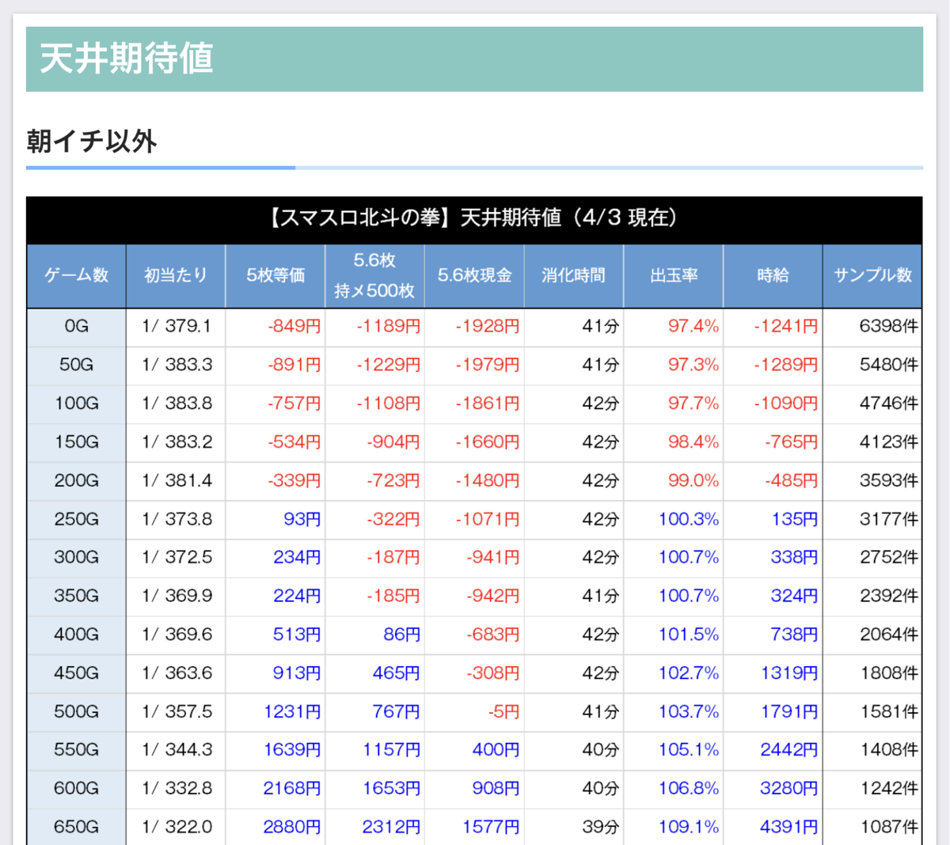Select the 550G row label

click(x=77, y=750)
